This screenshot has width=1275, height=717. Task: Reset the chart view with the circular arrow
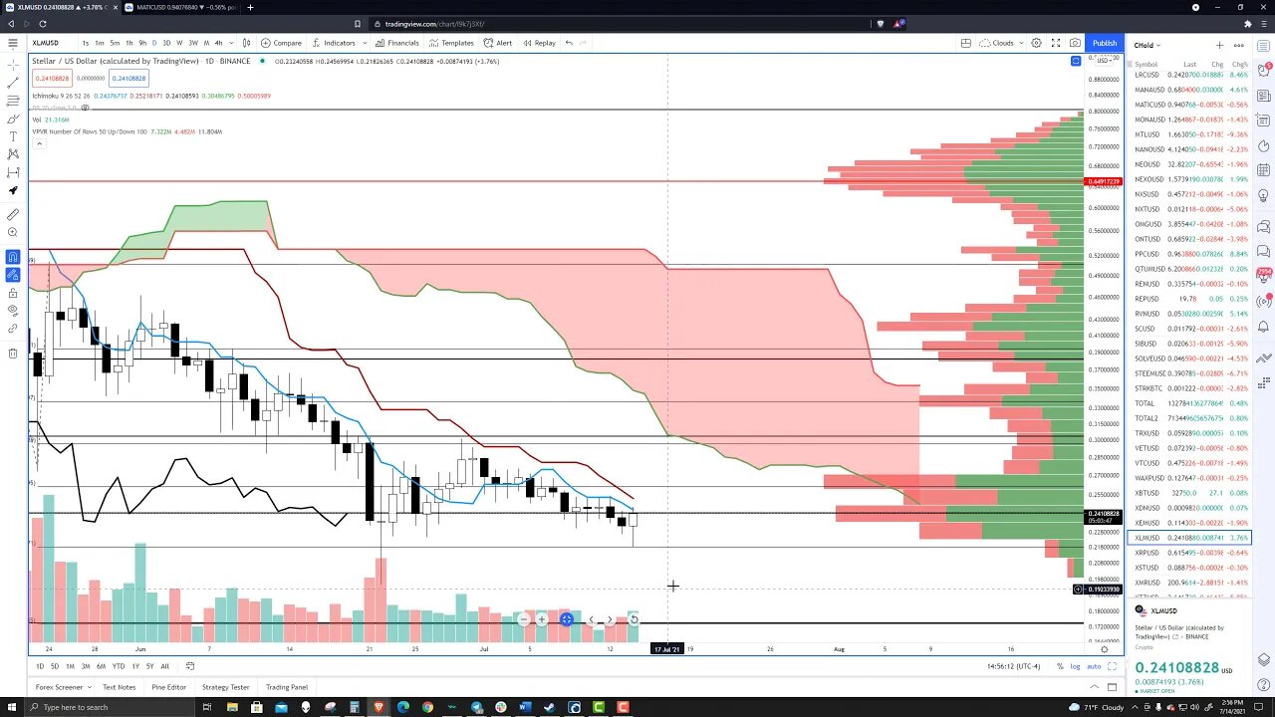[x=634, y=619]
